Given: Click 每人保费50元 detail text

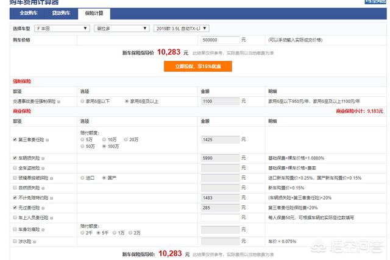Looking at the screenshot, I should pos(311,218).
